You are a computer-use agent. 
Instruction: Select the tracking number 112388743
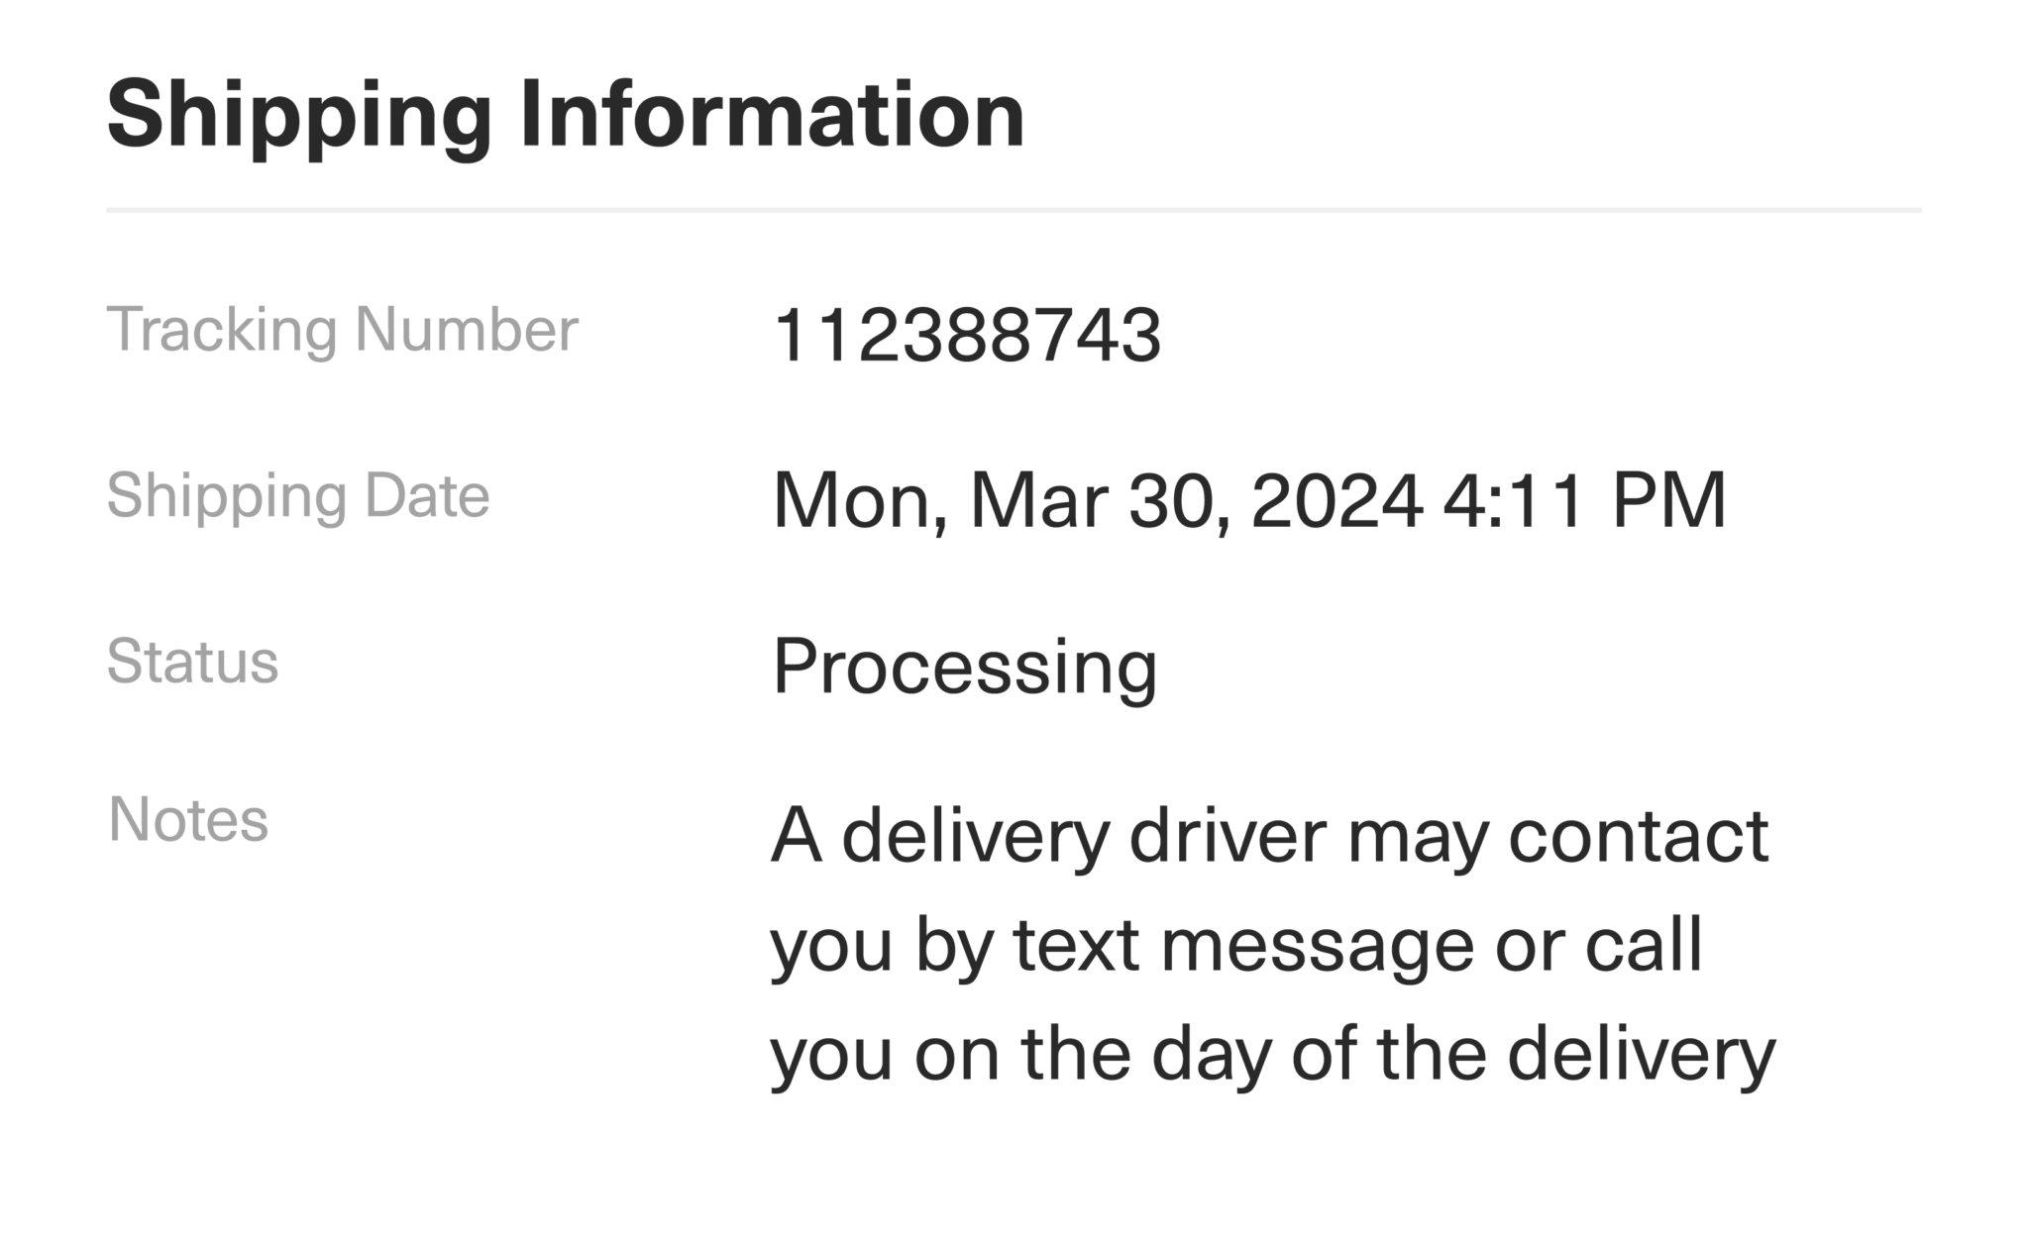(966, 335)
